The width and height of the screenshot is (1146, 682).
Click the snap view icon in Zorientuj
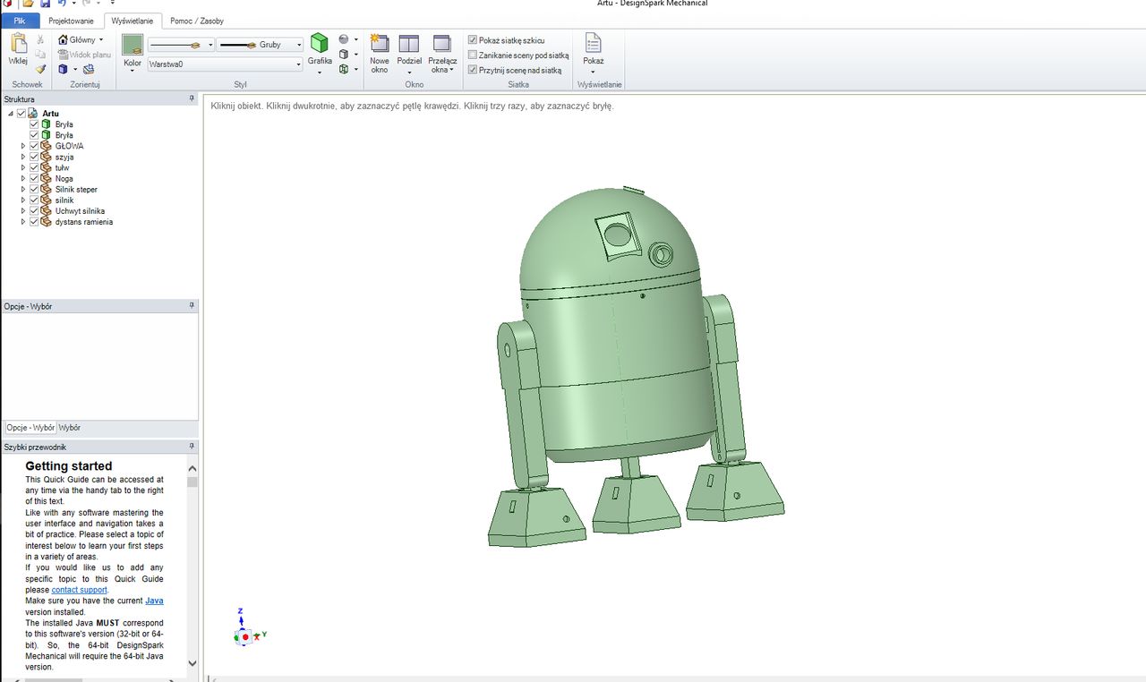pos(89,69)
